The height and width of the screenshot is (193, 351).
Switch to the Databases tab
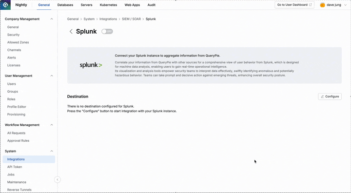65,5
